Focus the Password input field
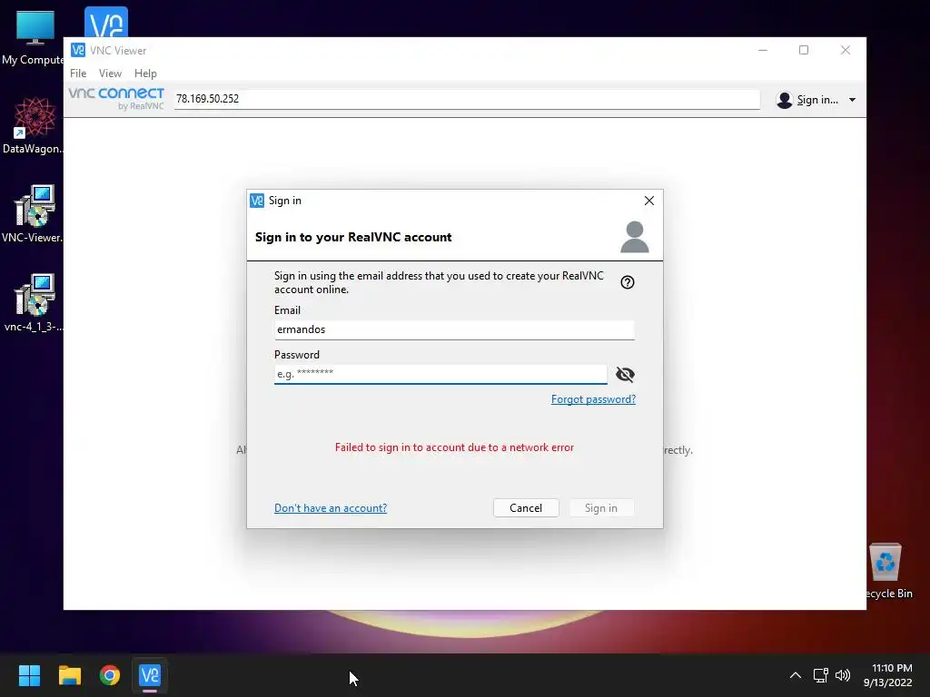This screenshot has height=697, width=930. point(440,374)
